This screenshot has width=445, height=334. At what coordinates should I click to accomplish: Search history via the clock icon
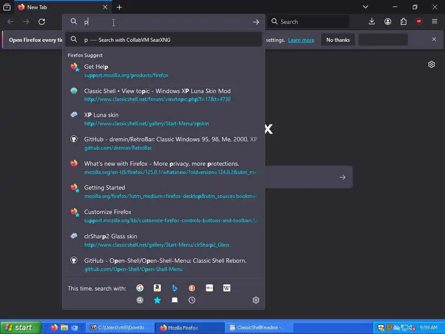point(192,300)
